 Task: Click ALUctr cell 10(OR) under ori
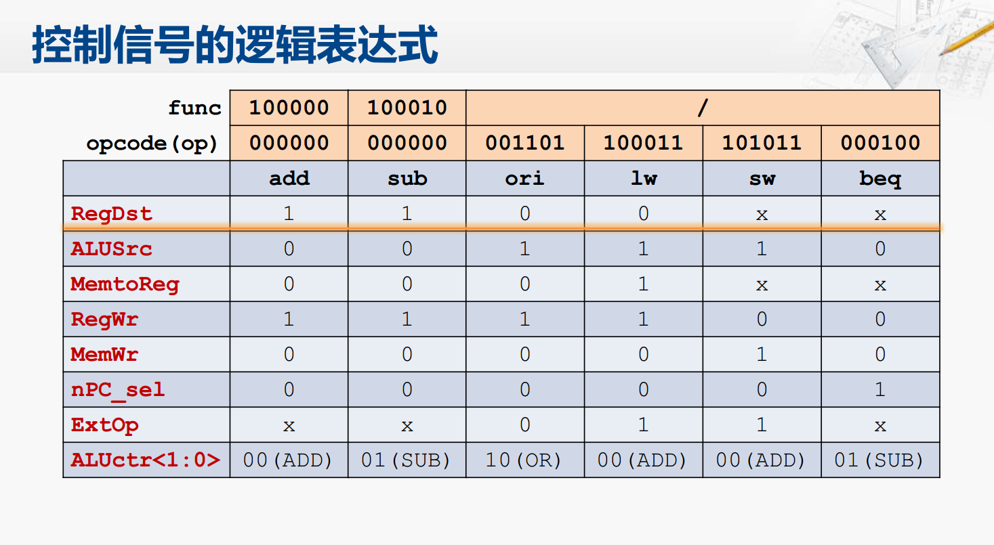click(525, 460)
